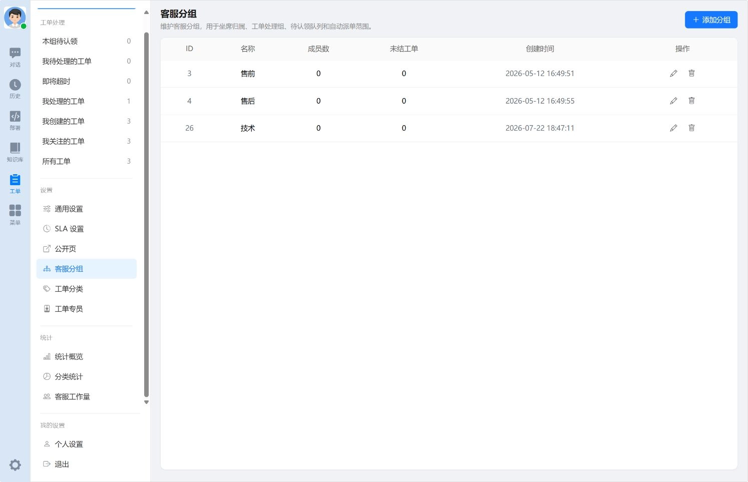Screen dimensions: 748x482
Task: Open the 部署 code deployment icon
Action: 15,116
